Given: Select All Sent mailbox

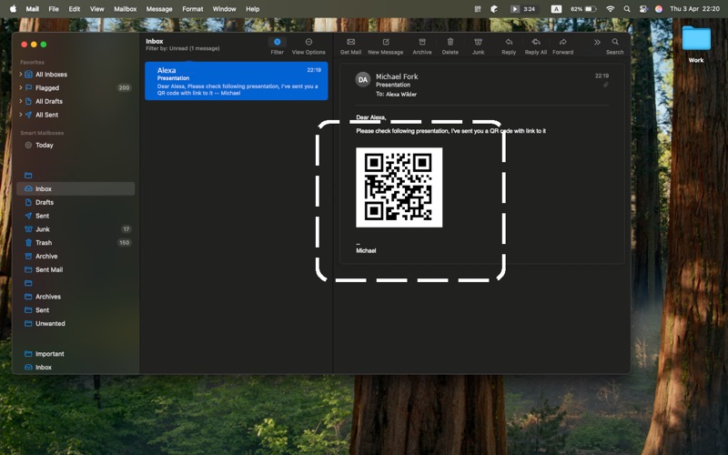Looking at the screenshot, I should (x=47, y=115).
